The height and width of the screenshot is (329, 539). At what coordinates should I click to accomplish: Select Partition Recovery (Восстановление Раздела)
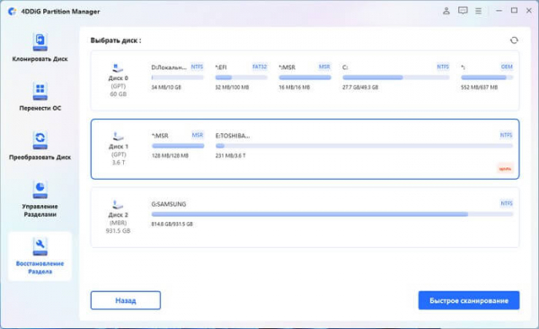(40, 256)
